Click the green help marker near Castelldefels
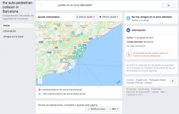Screen dimensions: 179x114 tap(55, 72)
